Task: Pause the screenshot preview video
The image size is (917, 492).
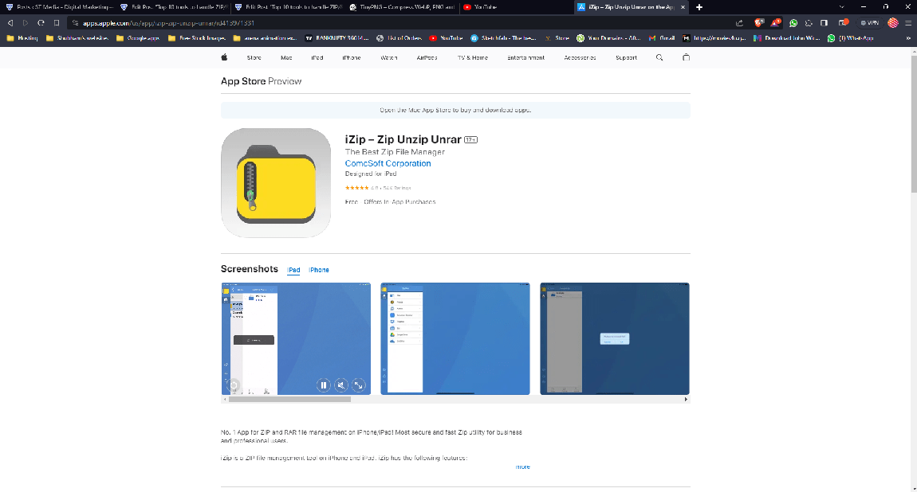Action: 324,385
